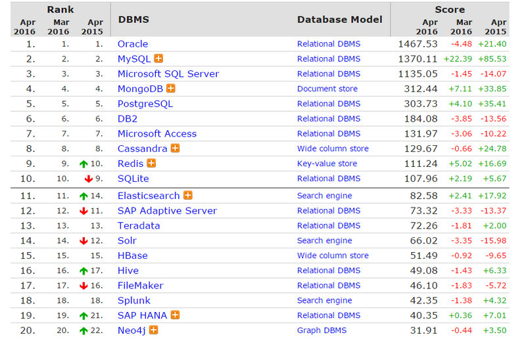Open the MySQL link
The width and height of the screenshot is (526, 337).
[134, 59]
